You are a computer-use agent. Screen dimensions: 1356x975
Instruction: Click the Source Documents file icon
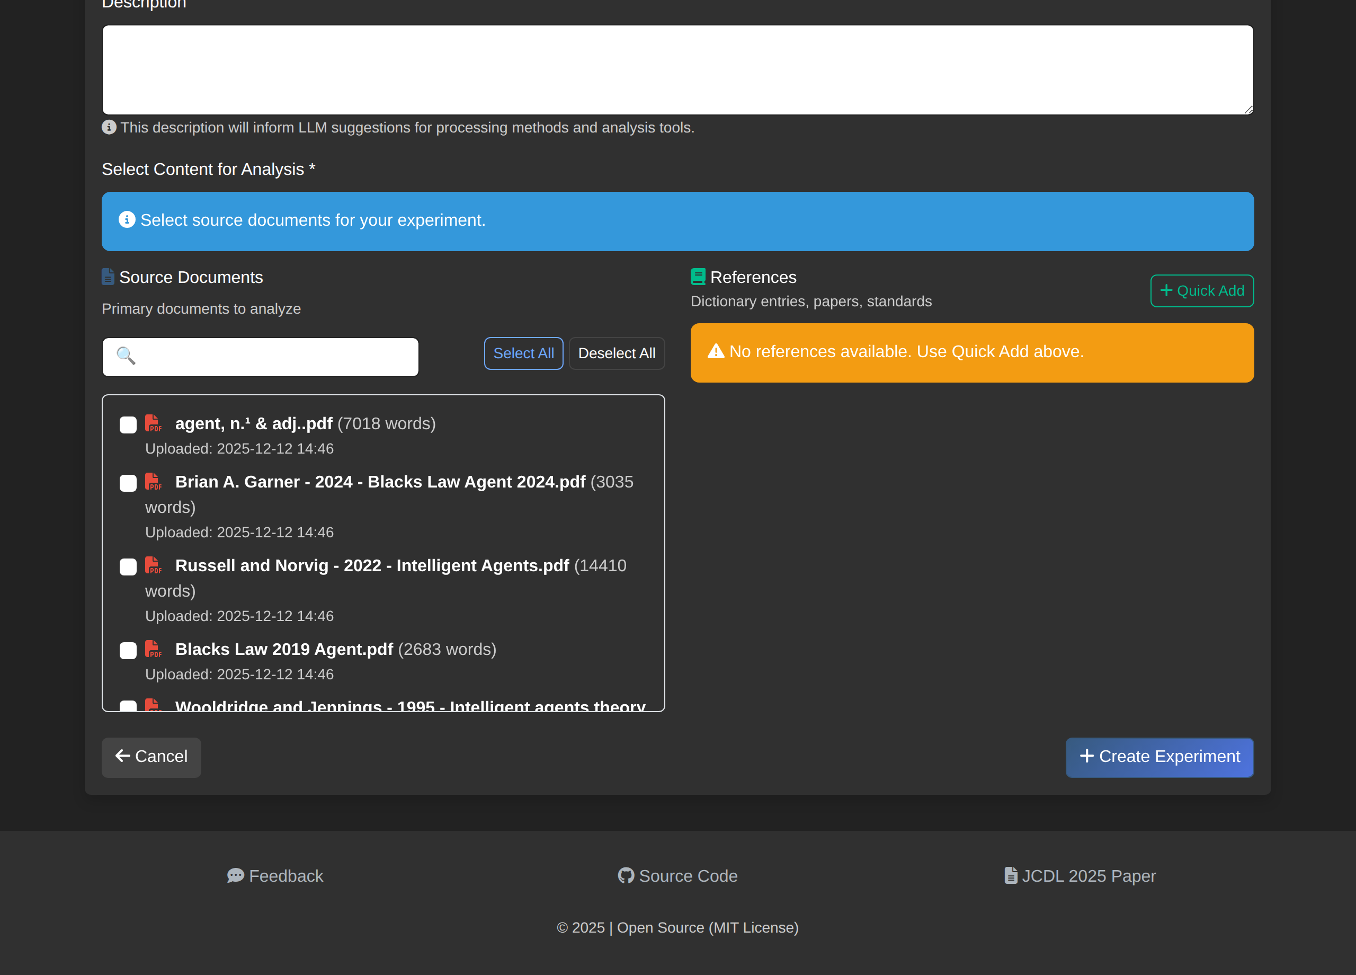pyautogui.click(x=108, y=277)
